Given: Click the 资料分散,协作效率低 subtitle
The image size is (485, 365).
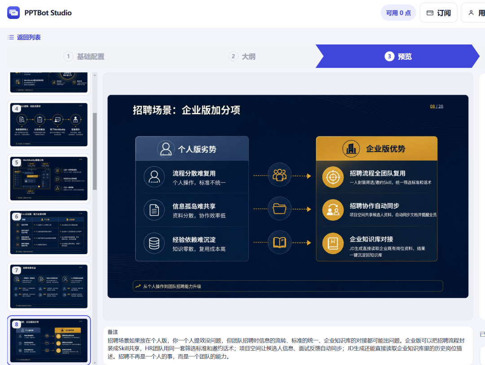Looking at the screenshot, I should pos(199,215).
